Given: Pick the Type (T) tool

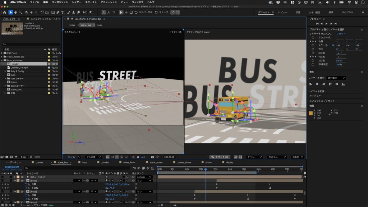Looking at the screenshot, I should coord(63,12).
